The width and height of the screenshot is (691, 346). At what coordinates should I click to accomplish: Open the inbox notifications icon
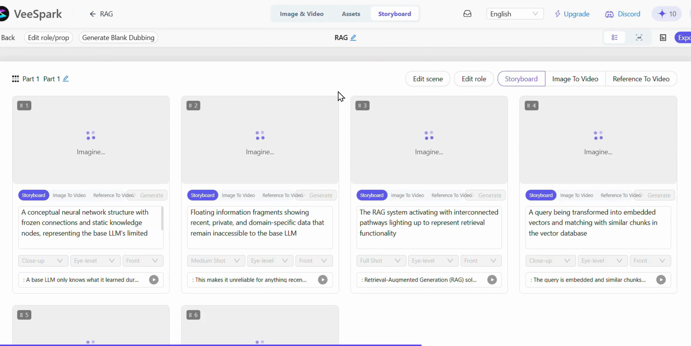click(x=467, y=14)
